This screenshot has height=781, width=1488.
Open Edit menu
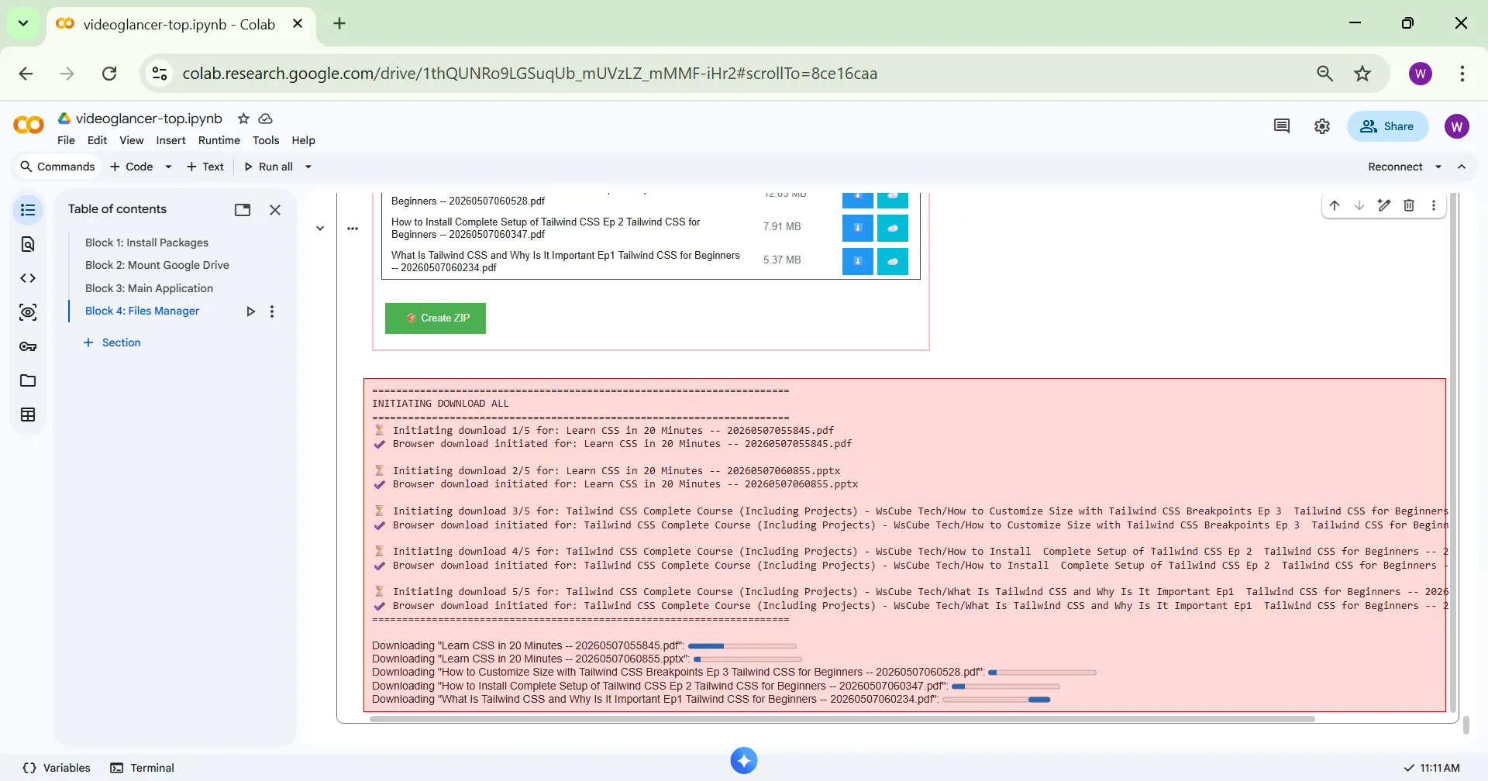tap(97, 140)
